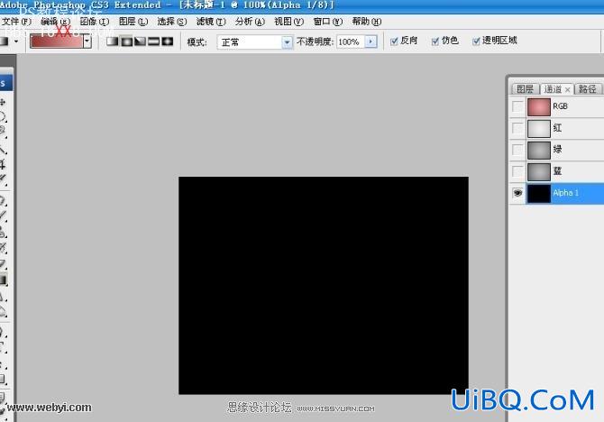The width and height of the screenshot is (604, 422).
Task: Close the 通道 tab with its x icon
Action: pos(567,90)
